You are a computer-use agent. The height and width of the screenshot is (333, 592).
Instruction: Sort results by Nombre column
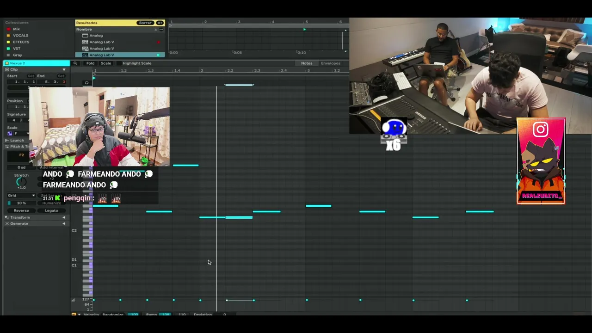click(84, 29)
